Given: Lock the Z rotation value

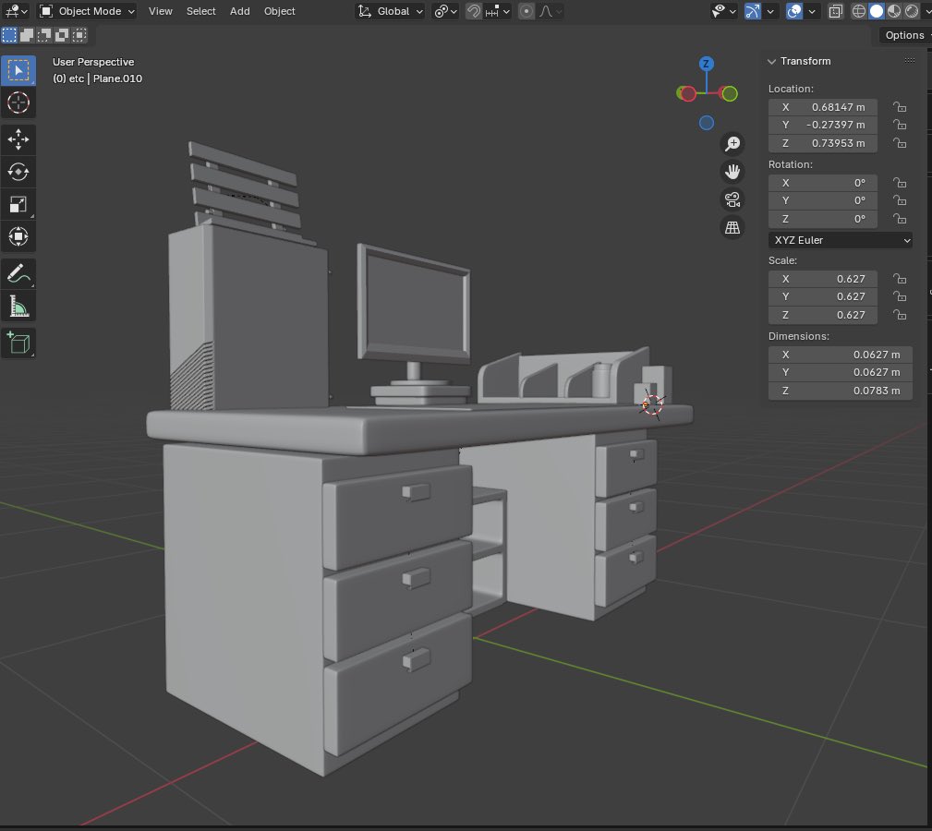Looking at the screenshot, I should click(x=900, y=219).
